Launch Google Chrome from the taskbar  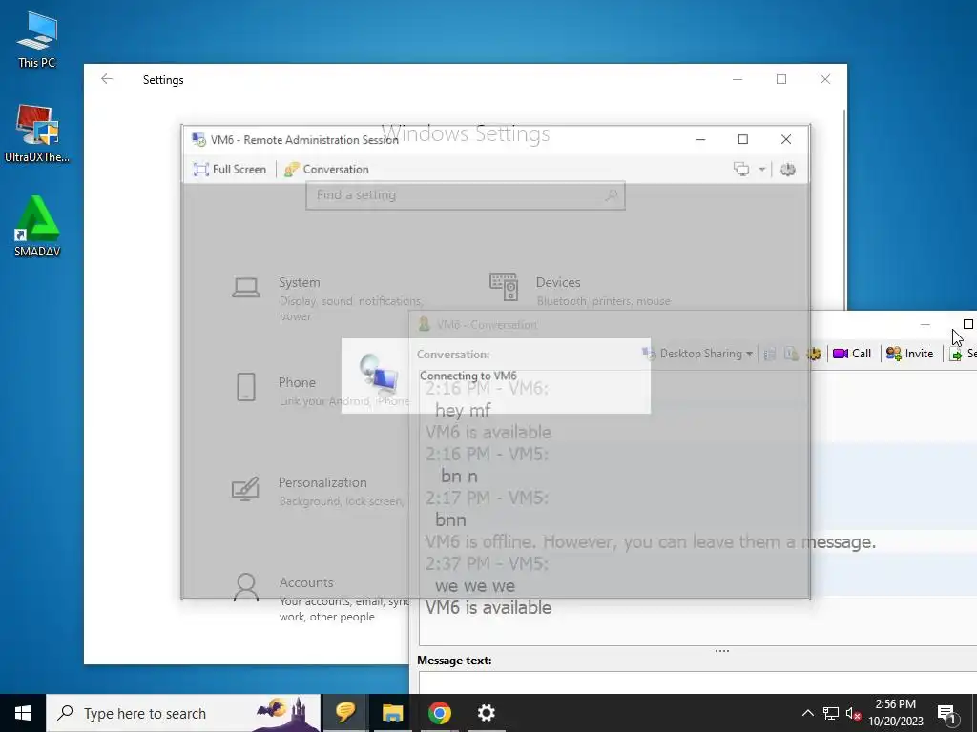coord(439,713)
